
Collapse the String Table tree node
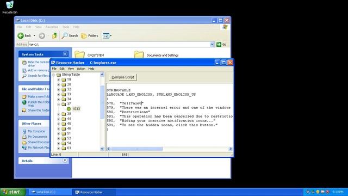(x=53, y=75)
